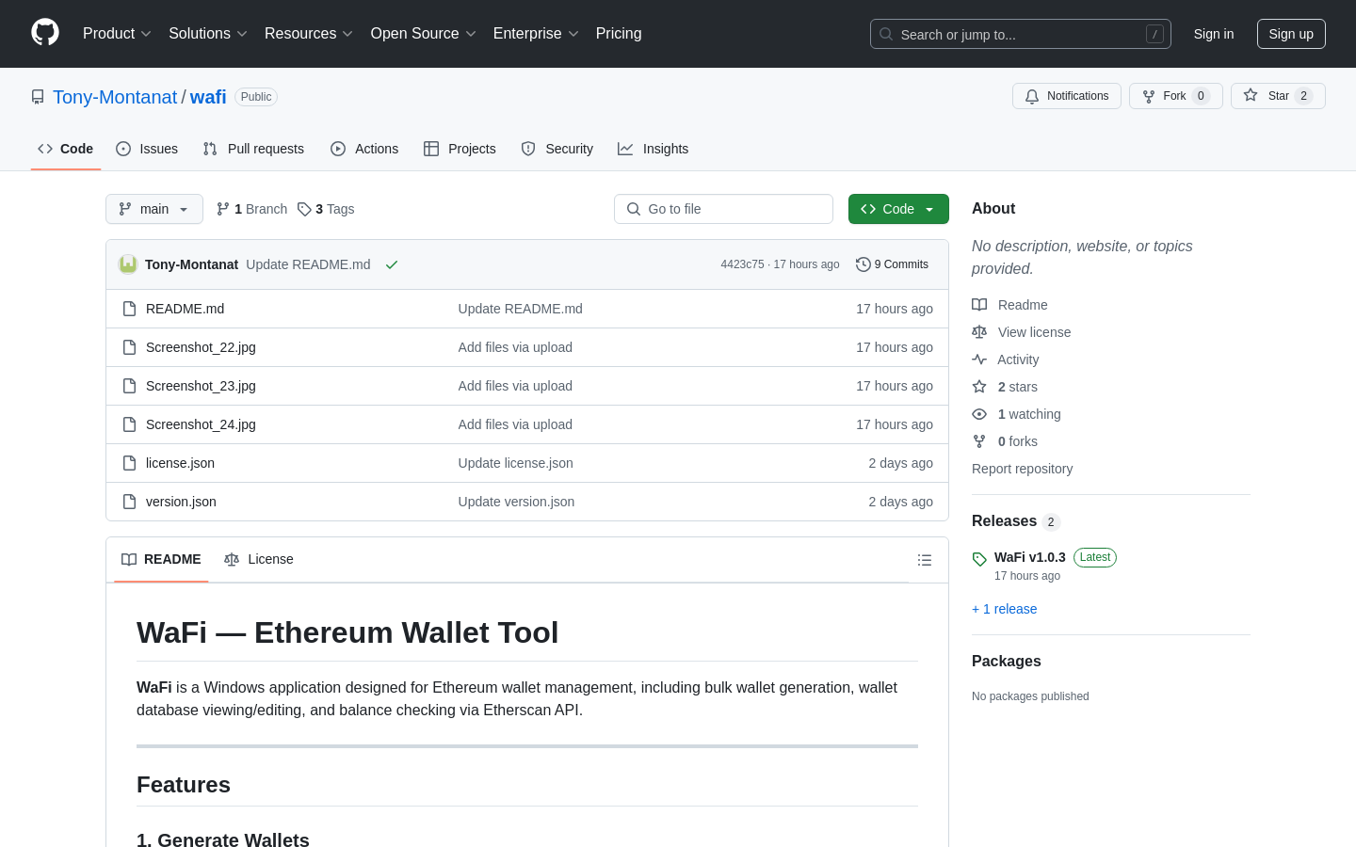This screenshot has width=1356, height=847.
Task: Open the license.json file
Action: click(180, 463)
